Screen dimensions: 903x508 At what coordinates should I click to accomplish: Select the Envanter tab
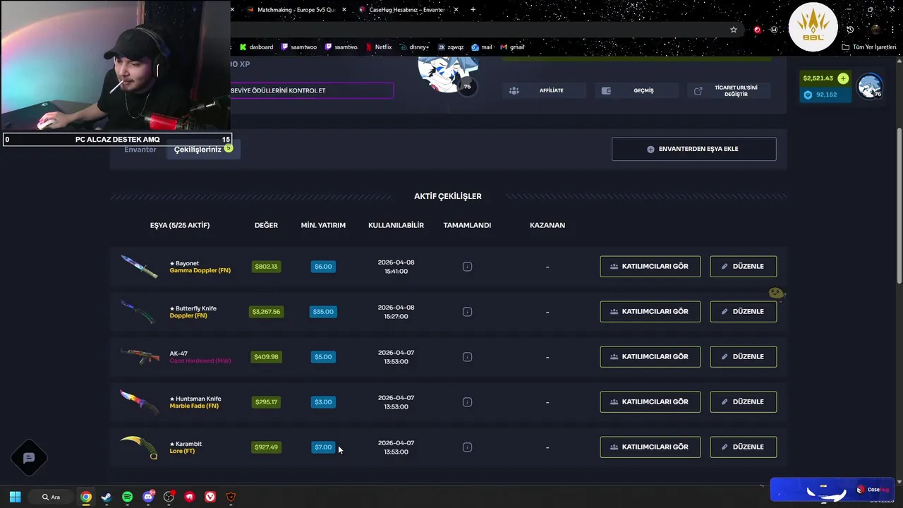[x=140, y=150]
